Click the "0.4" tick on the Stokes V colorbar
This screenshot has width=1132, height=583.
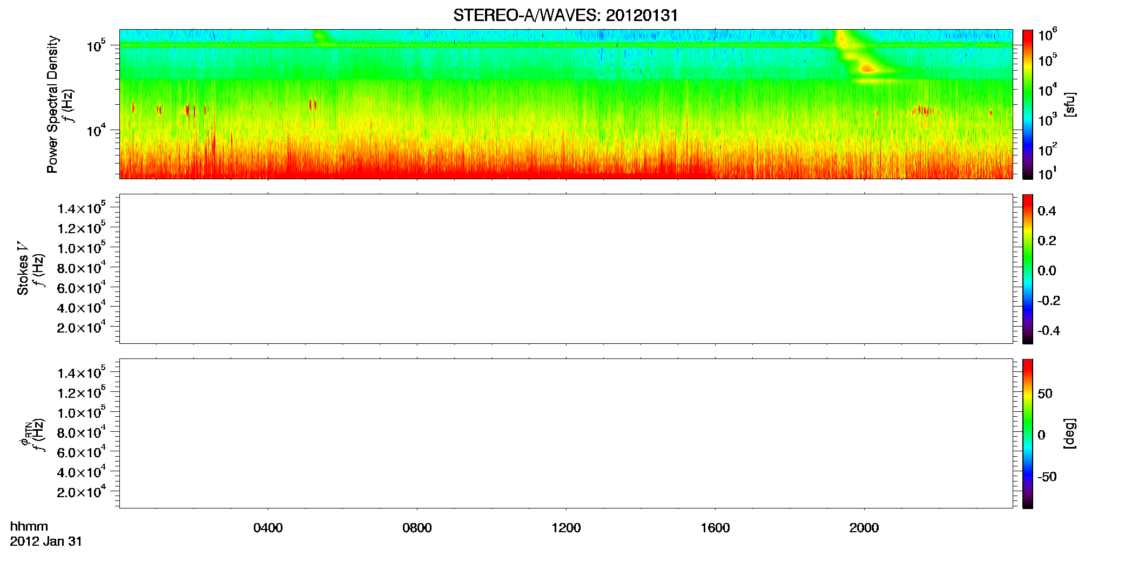(1047, 211)
